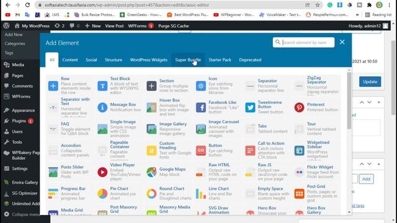Add the GO Button element

coord(217,151)
